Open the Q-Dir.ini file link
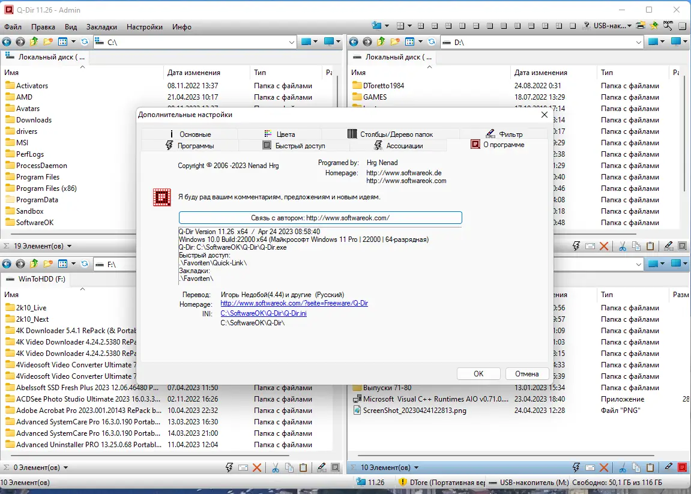This screenshot has width=691, height=494. (x=264, y=313)
